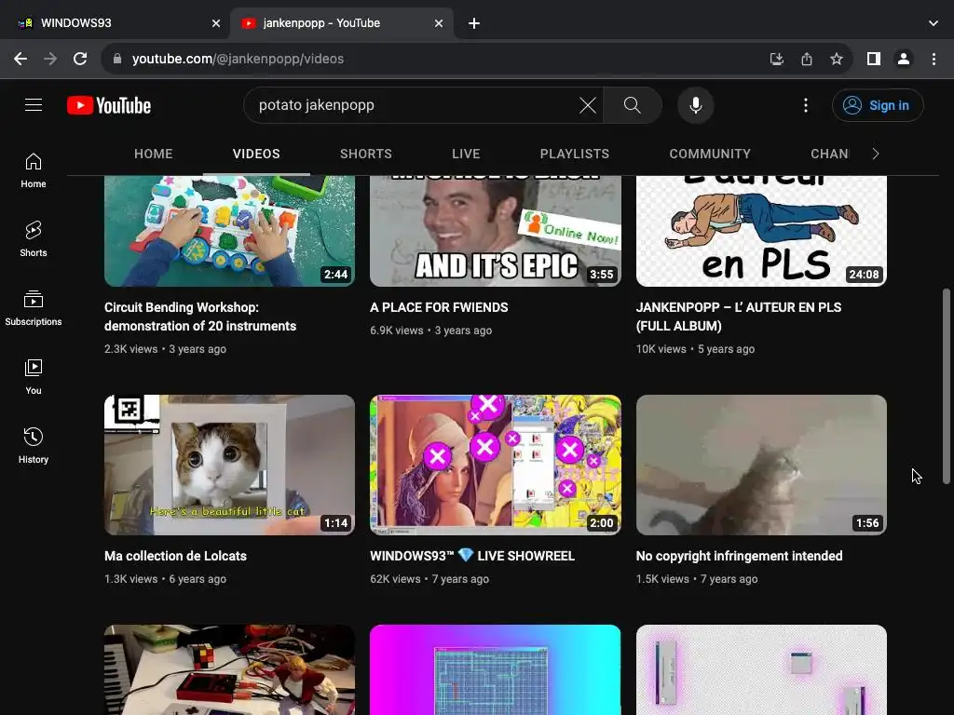Open the browser profile icon
954x715 pixels.
point(904,59)
